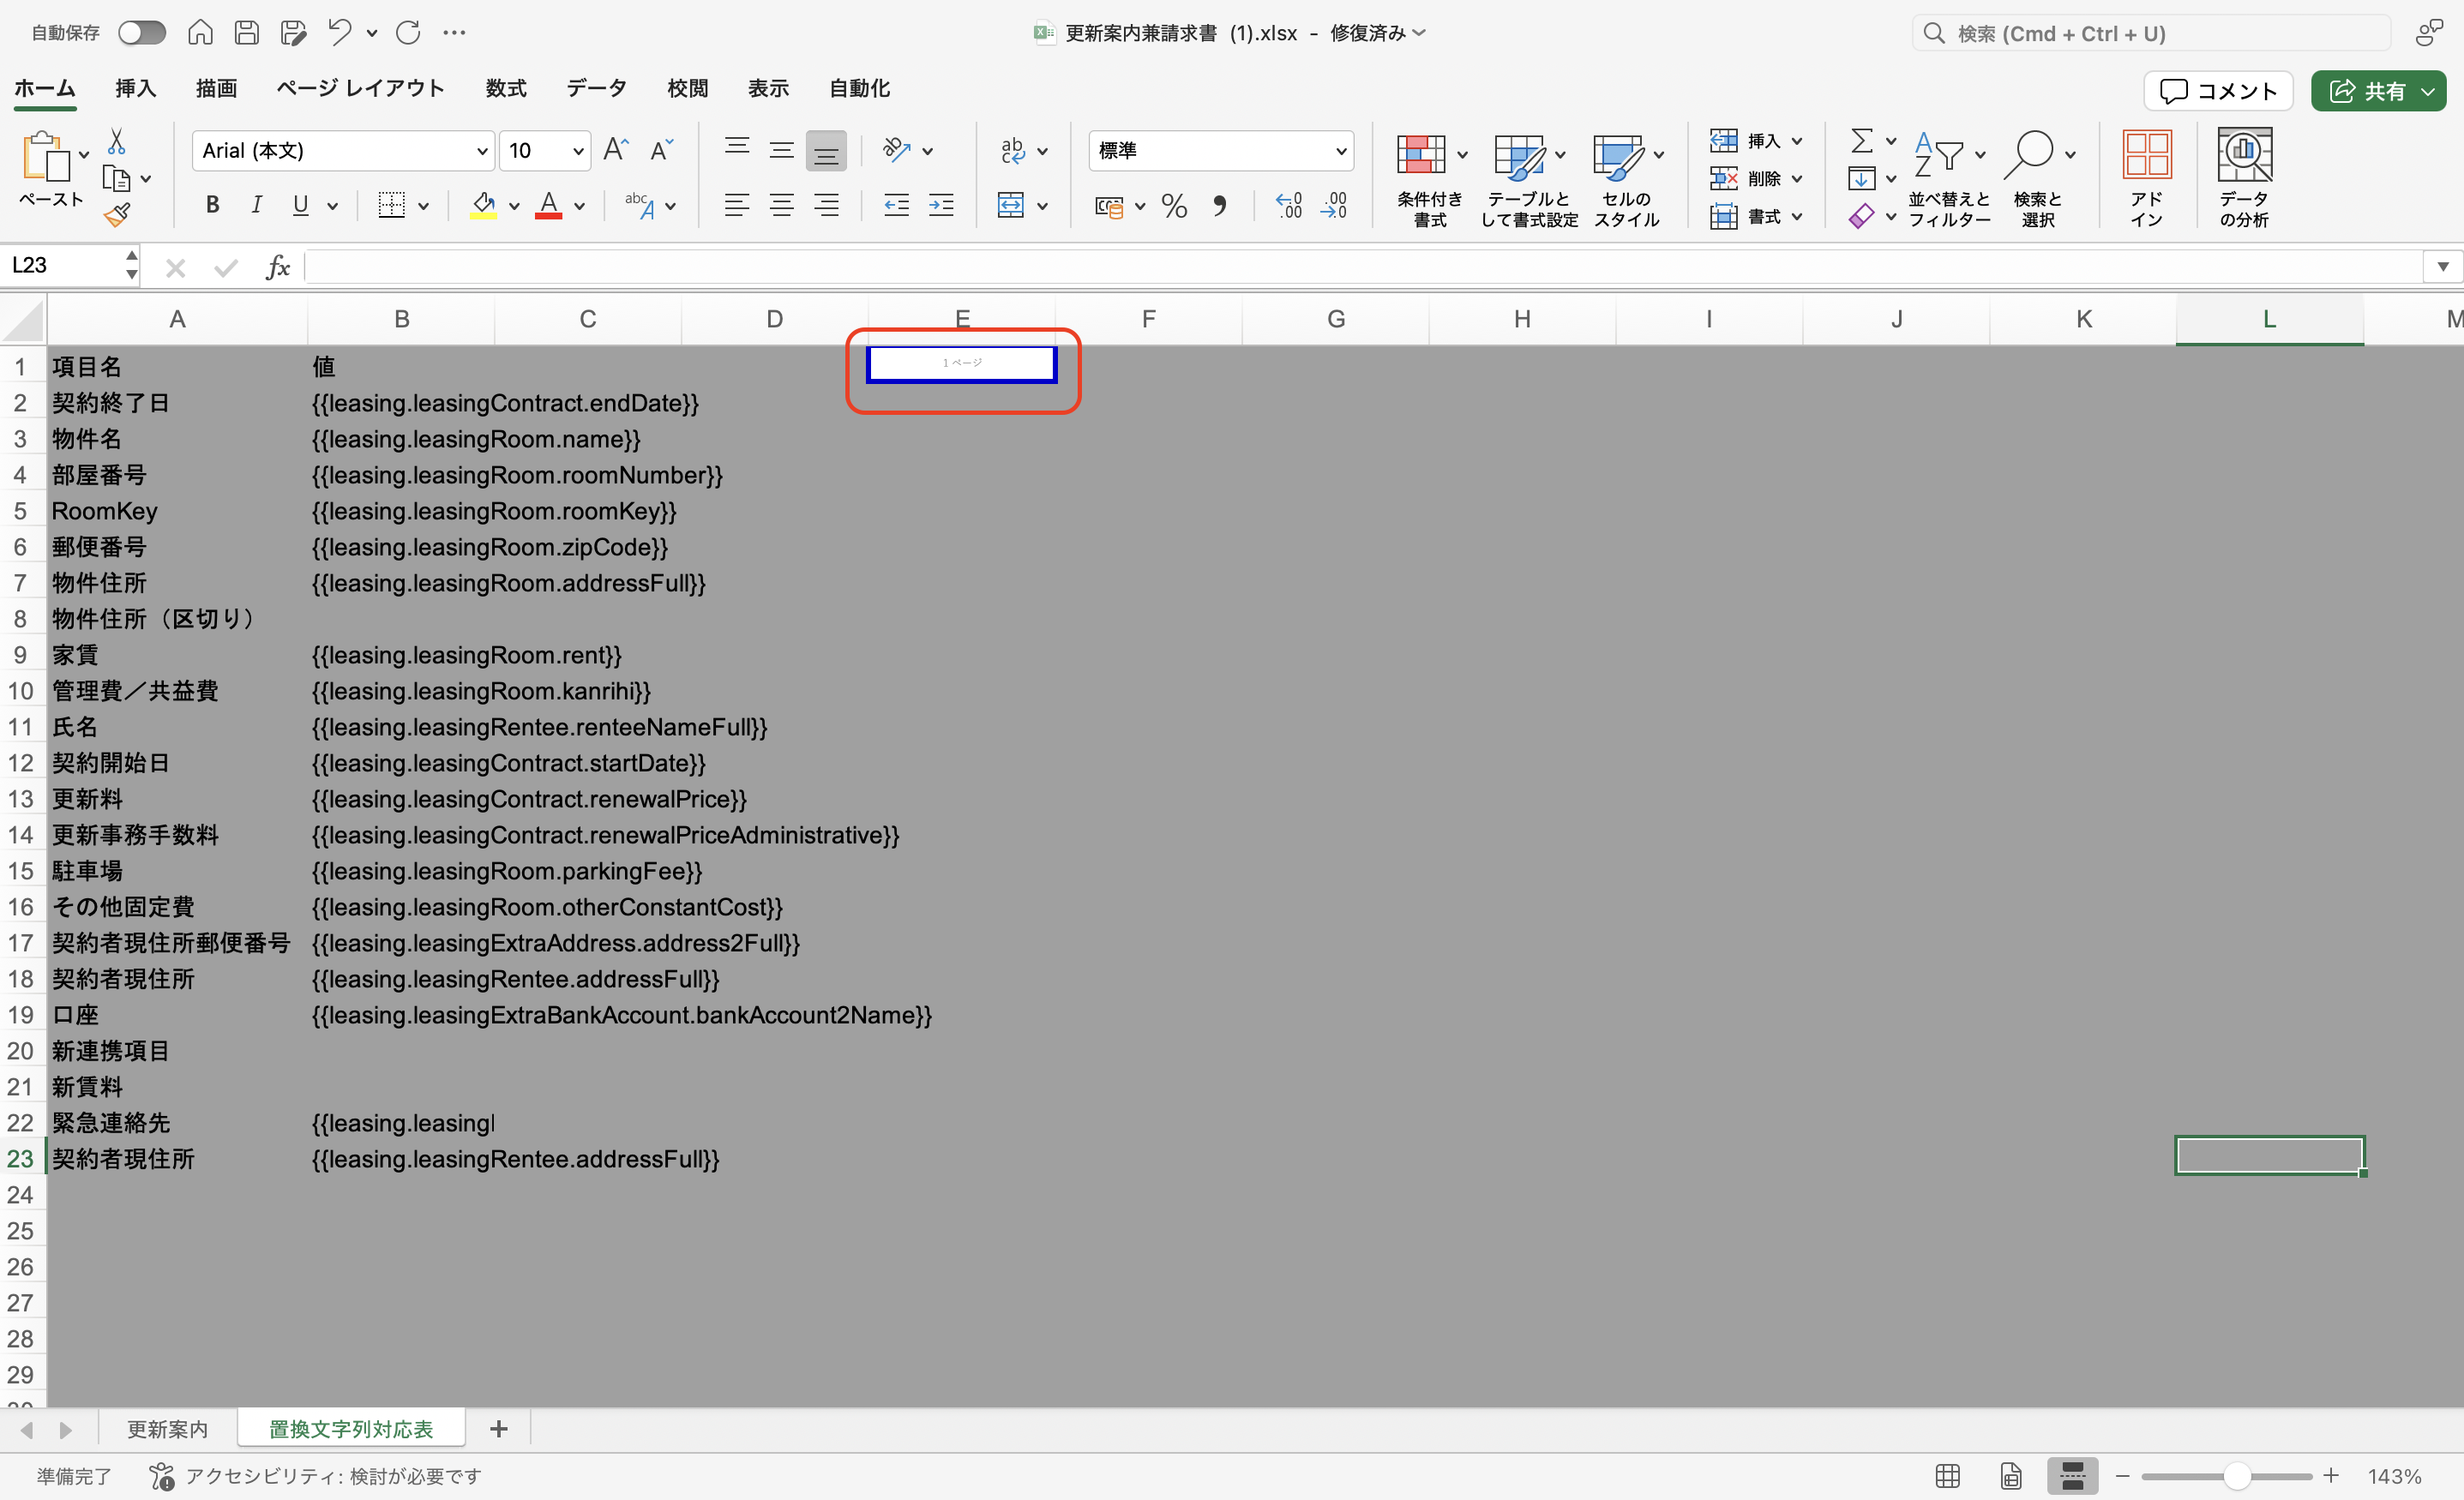
Task: Open Analyze Data tool
Action: click(2244, 178)
